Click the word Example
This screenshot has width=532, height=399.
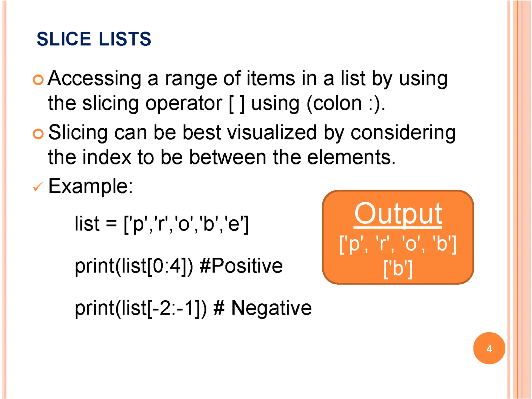point(90,186)
